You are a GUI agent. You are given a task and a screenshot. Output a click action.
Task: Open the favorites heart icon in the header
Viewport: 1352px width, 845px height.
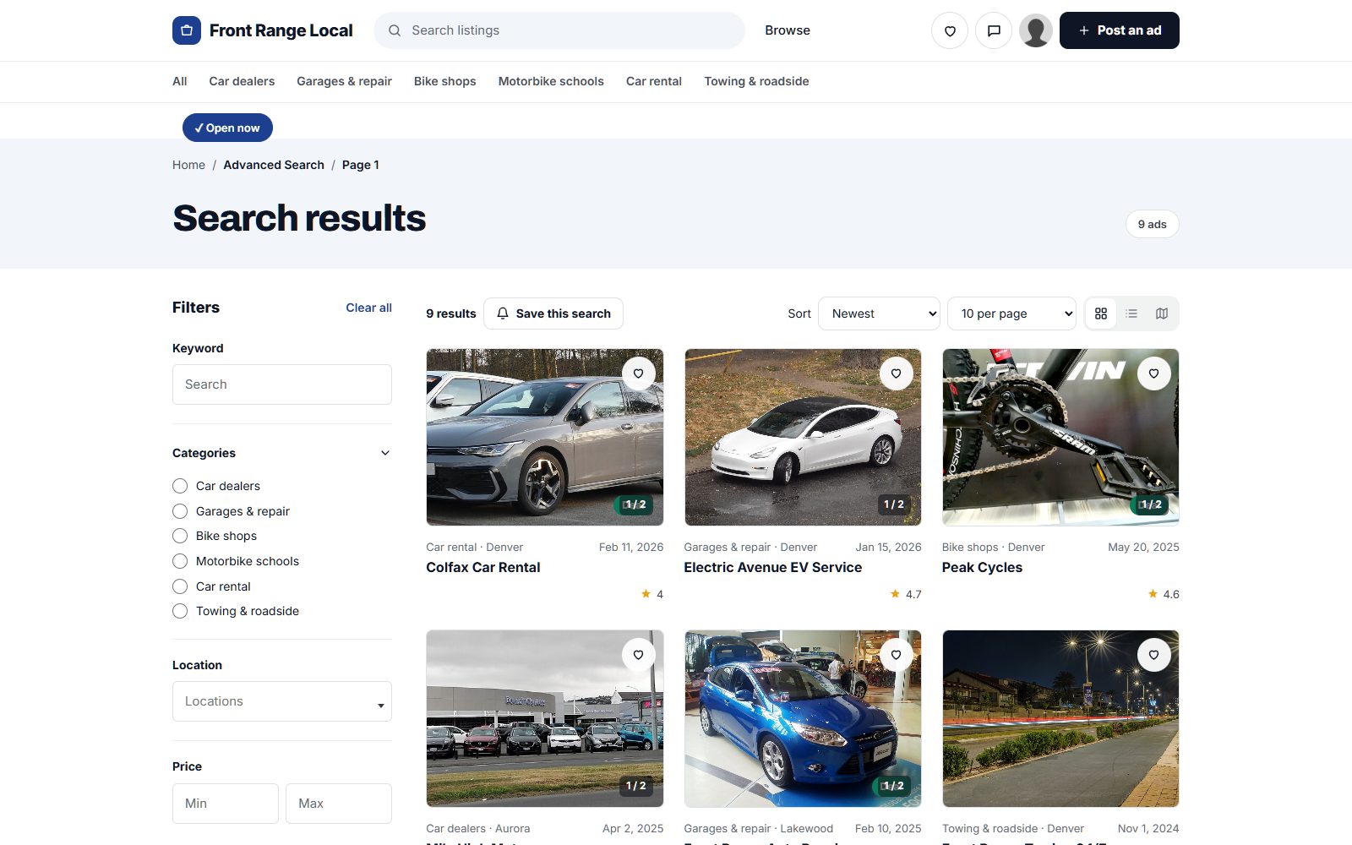tap(950, 30)
